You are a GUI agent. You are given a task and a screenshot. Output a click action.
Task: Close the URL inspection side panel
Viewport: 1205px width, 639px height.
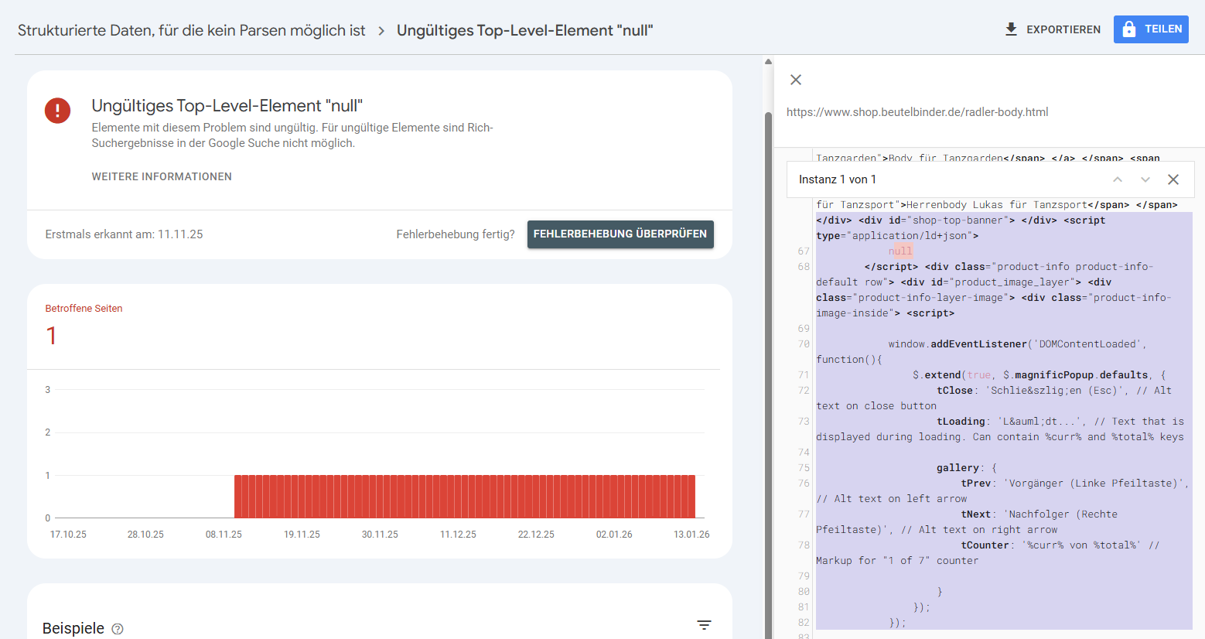click(796, 80)
